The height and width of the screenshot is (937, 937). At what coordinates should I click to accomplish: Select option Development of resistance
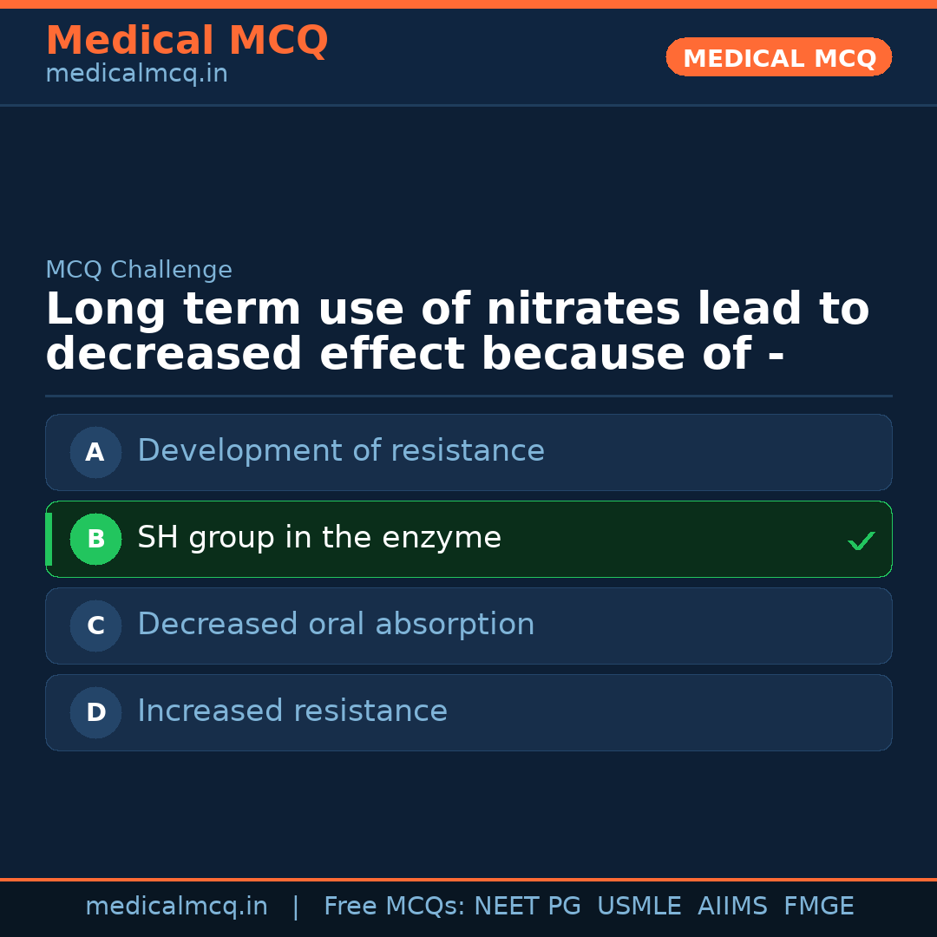341,451
